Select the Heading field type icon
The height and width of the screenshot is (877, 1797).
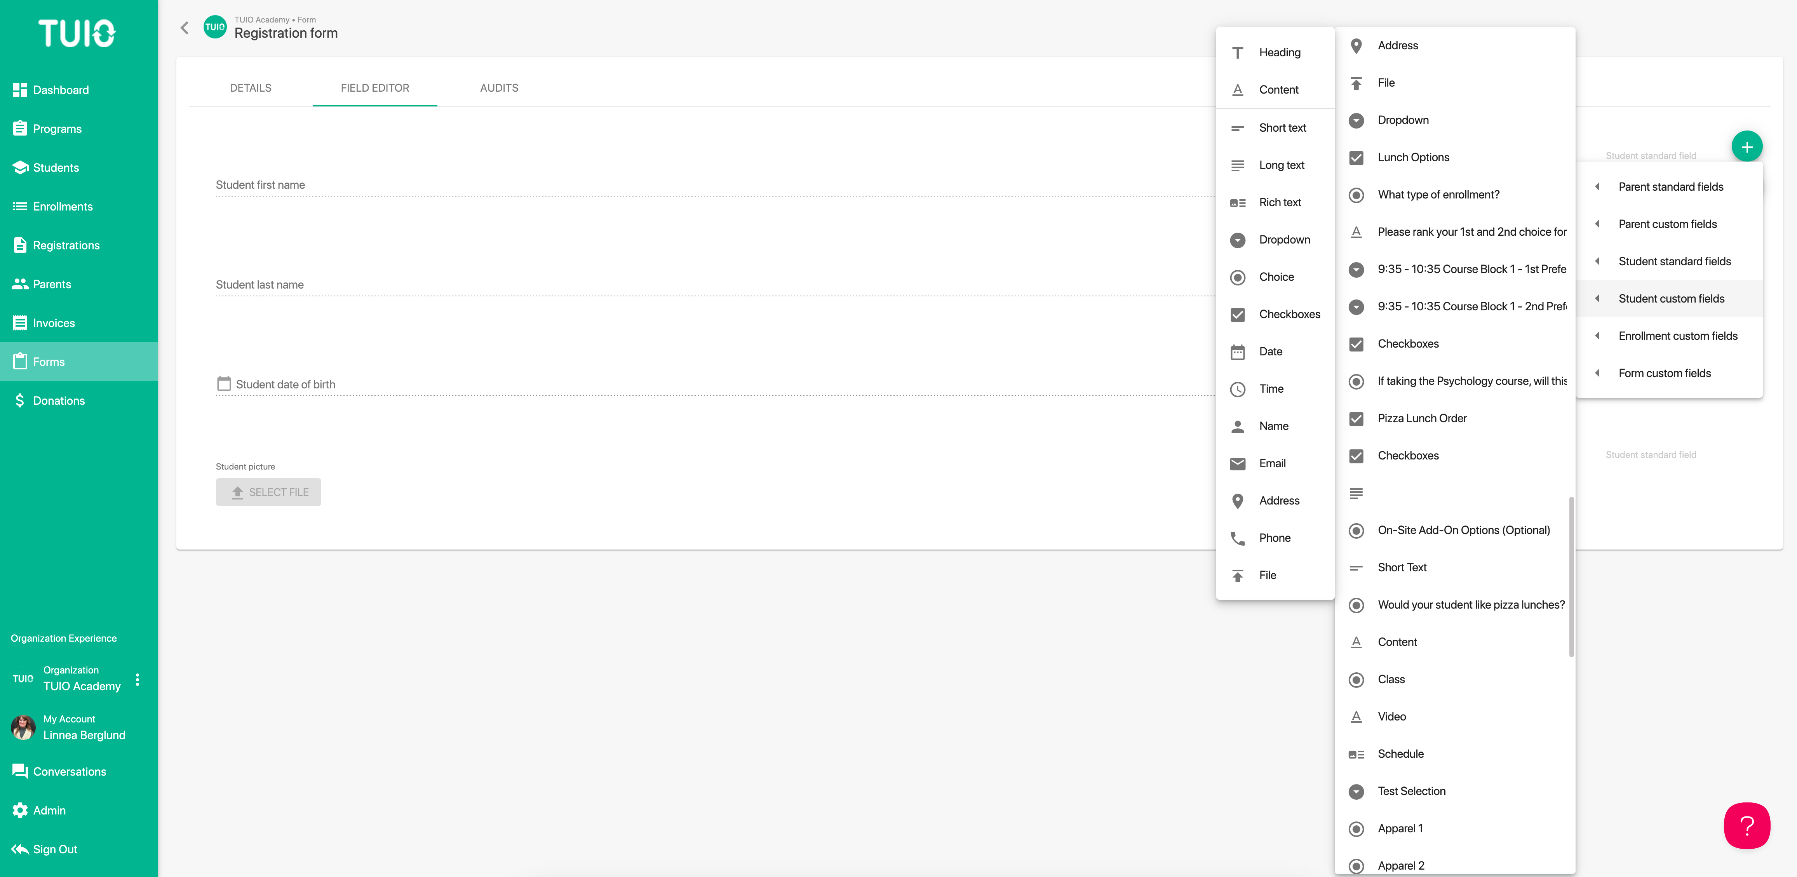(1238, 52)
